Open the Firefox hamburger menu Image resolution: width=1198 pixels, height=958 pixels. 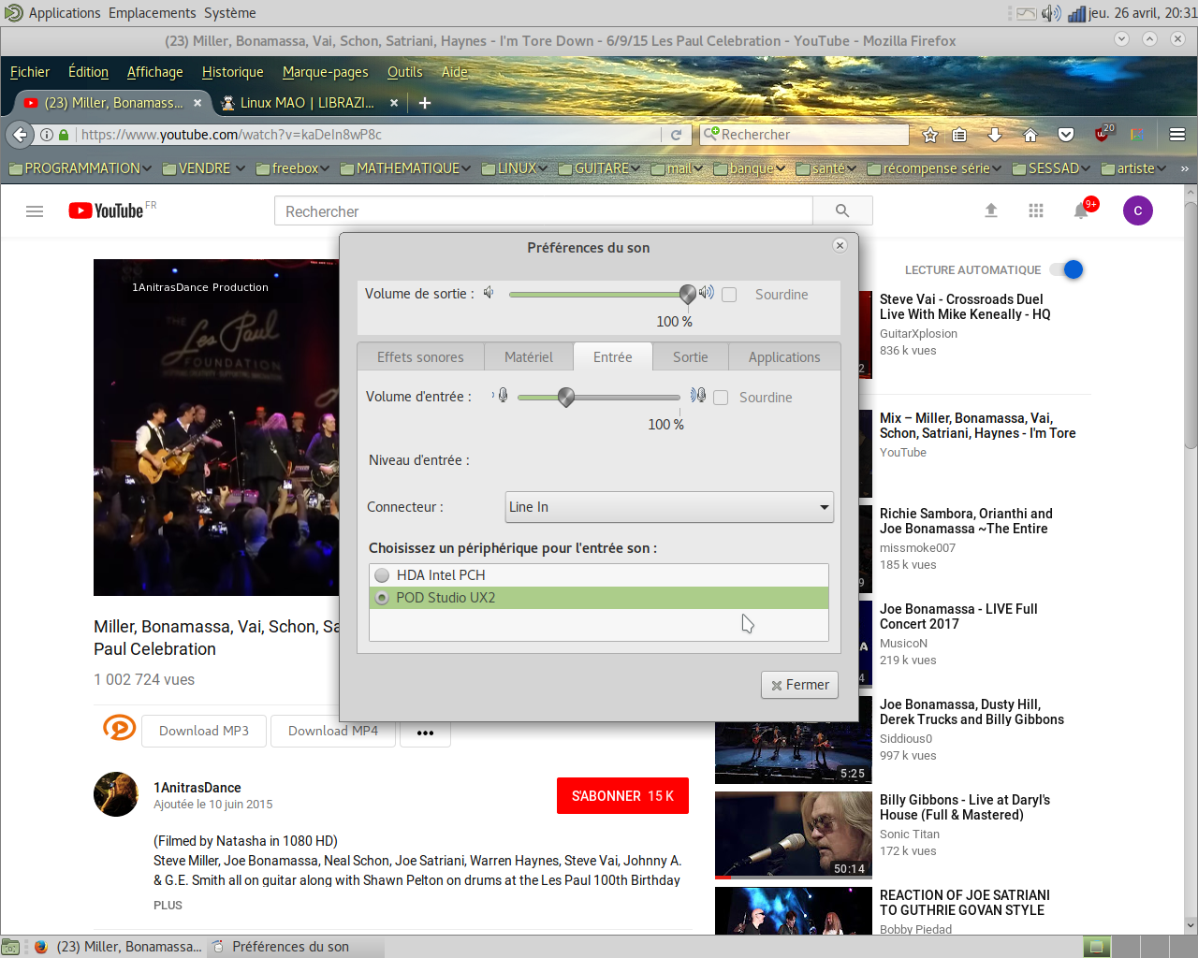(x=1177, y=135)
